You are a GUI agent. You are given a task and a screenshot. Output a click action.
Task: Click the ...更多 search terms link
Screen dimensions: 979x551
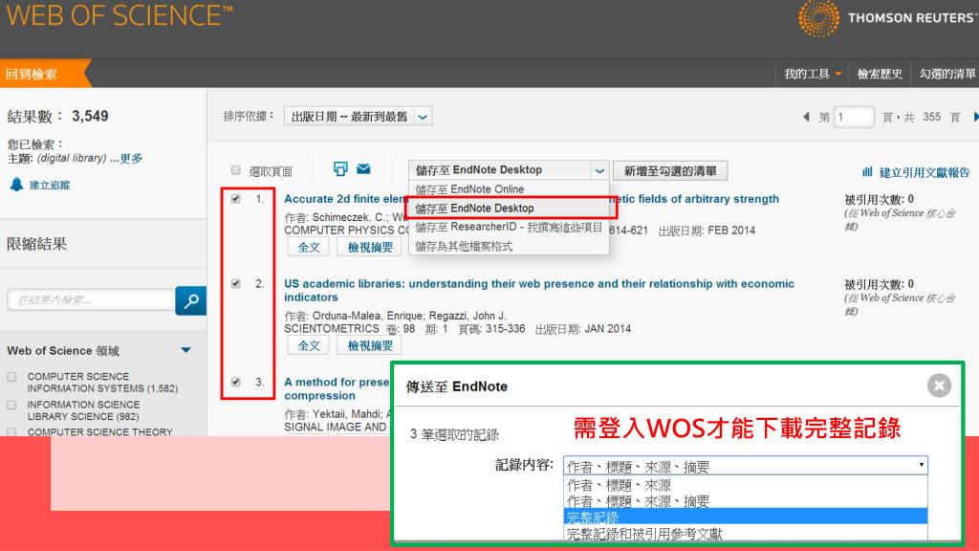click(x=126, y=159)
